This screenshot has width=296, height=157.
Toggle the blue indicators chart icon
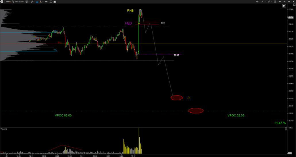pyautogui.click(x=37, y=1)
